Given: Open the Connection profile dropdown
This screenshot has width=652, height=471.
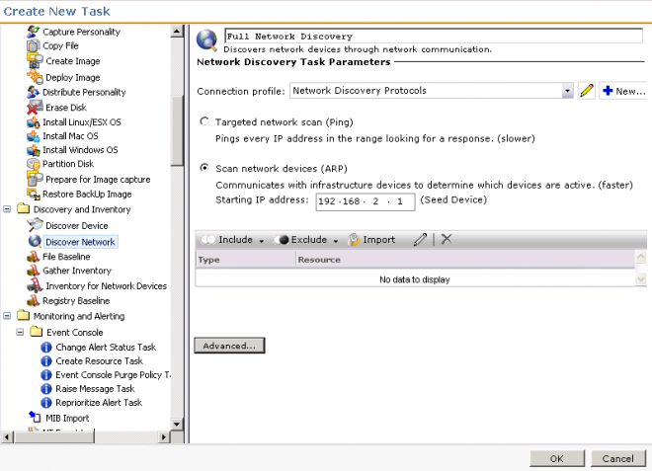Looking at the screenshot, I should click(x=568, y=91).
